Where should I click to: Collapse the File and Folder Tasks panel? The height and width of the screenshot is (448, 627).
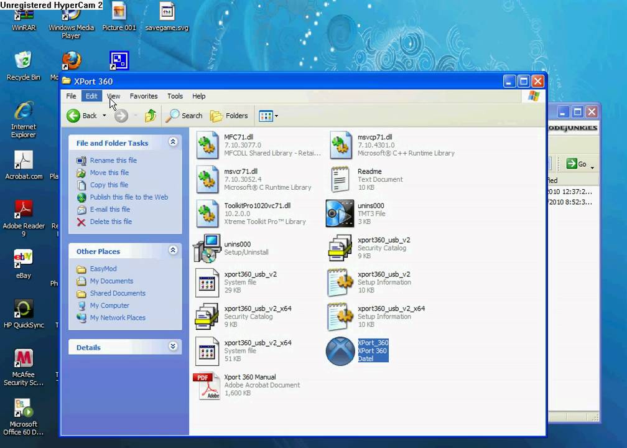(x=173, y=142)
